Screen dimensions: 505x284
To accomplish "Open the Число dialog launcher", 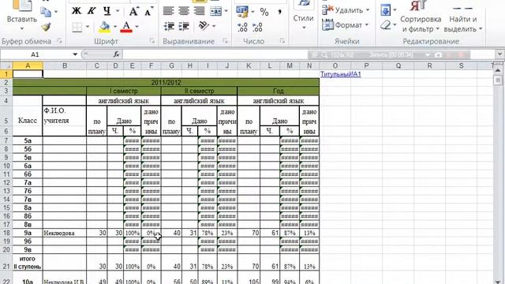I will (x=282, y=41).
